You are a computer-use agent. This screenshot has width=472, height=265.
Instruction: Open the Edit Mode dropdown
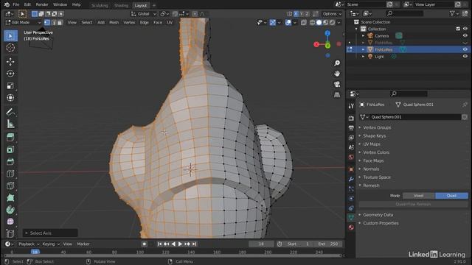pos(23,23)
